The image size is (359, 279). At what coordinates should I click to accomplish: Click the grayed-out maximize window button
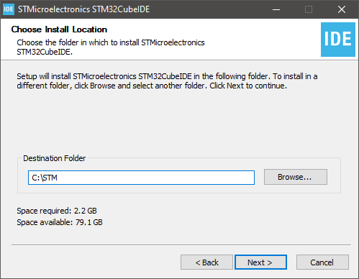(309, 9)
